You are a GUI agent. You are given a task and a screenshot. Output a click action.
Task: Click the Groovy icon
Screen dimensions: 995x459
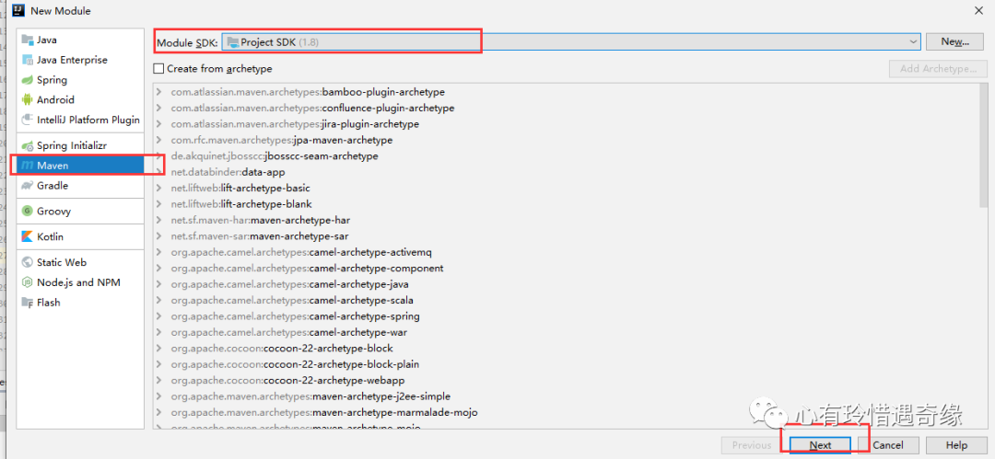28,212
